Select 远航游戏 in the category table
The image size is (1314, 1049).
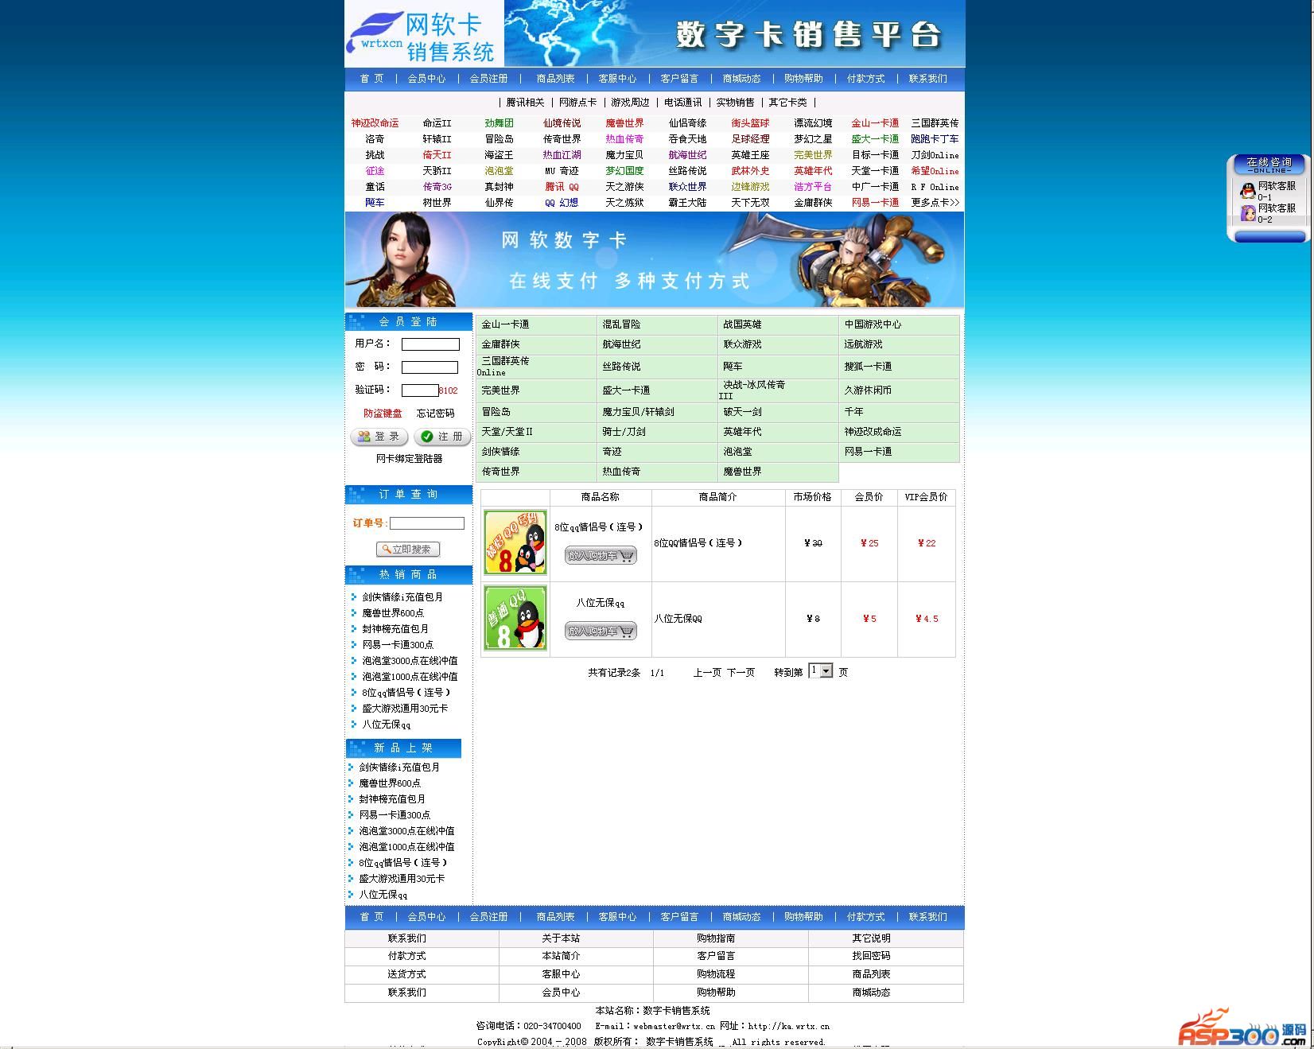(863, 344)
